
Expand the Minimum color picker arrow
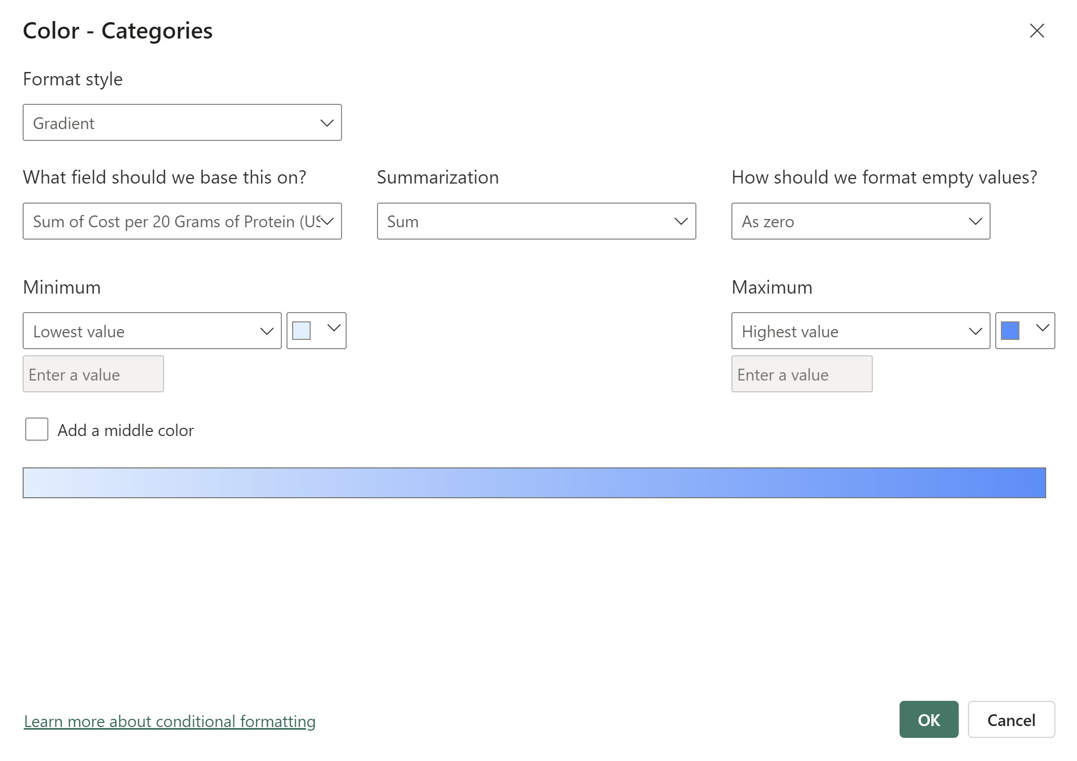pyautogui.click(x=334, y=328)
